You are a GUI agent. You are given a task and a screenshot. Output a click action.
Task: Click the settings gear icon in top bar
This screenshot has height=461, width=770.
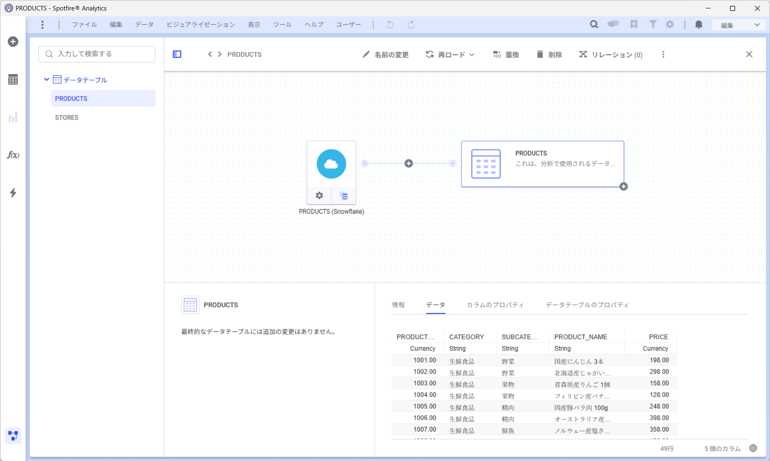(670, 24)
